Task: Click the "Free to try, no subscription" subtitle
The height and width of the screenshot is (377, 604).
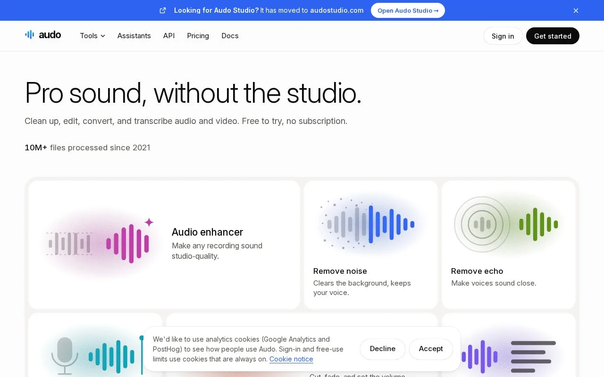Action: tap(294, 121)
